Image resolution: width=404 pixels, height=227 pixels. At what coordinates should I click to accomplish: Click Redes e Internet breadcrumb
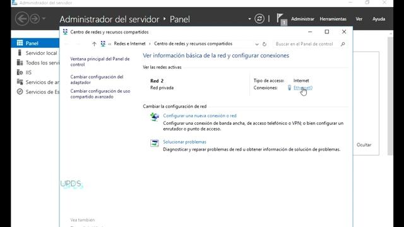point(129,44)
